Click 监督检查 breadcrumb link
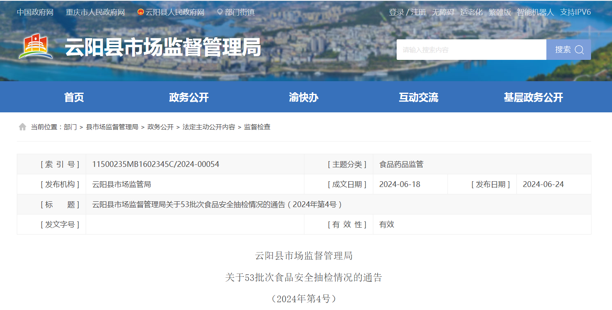Viewport: 612px width, 310px height. pos(257,127)
